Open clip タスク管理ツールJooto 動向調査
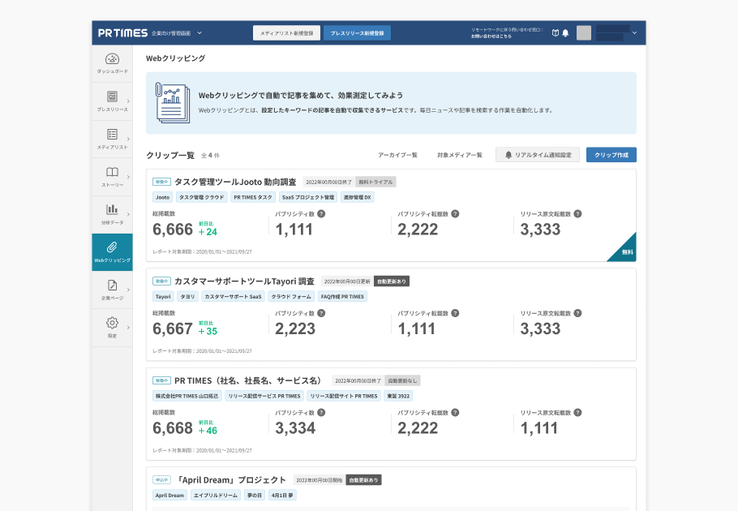This screenshot has height=511, width=738. click(x=235, y=182)
